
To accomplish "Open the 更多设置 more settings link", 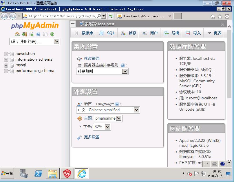I will [x=92, y=137].
